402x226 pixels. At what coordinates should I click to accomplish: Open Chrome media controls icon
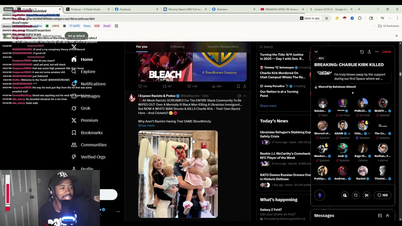click(x=382, y=18)
